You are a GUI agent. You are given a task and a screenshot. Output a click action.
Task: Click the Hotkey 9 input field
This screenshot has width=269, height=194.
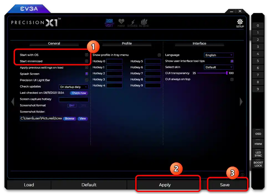[x=153, y=85]
